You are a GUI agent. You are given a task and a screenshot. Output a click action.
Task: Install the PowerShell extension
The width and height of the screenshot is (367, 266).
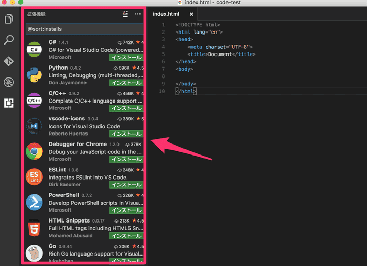point(125,210)
